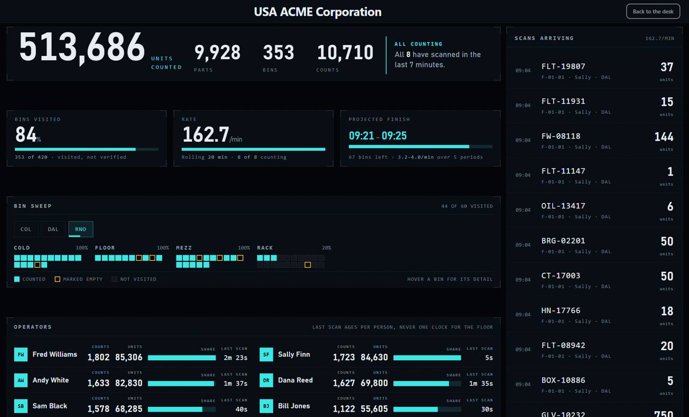Open the BOX-10886 scan entry
This screenshot has width=689, height=417.
594,385
